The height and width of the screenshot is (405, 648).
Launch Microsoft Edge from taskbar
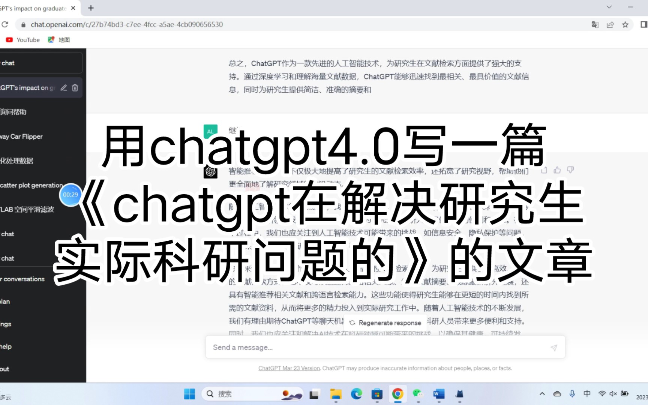coord(356,394)
